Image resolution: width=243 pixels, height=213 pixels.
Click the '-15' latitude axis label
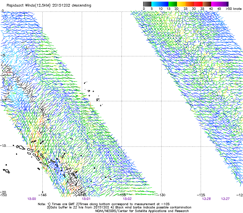pos(3,146)
